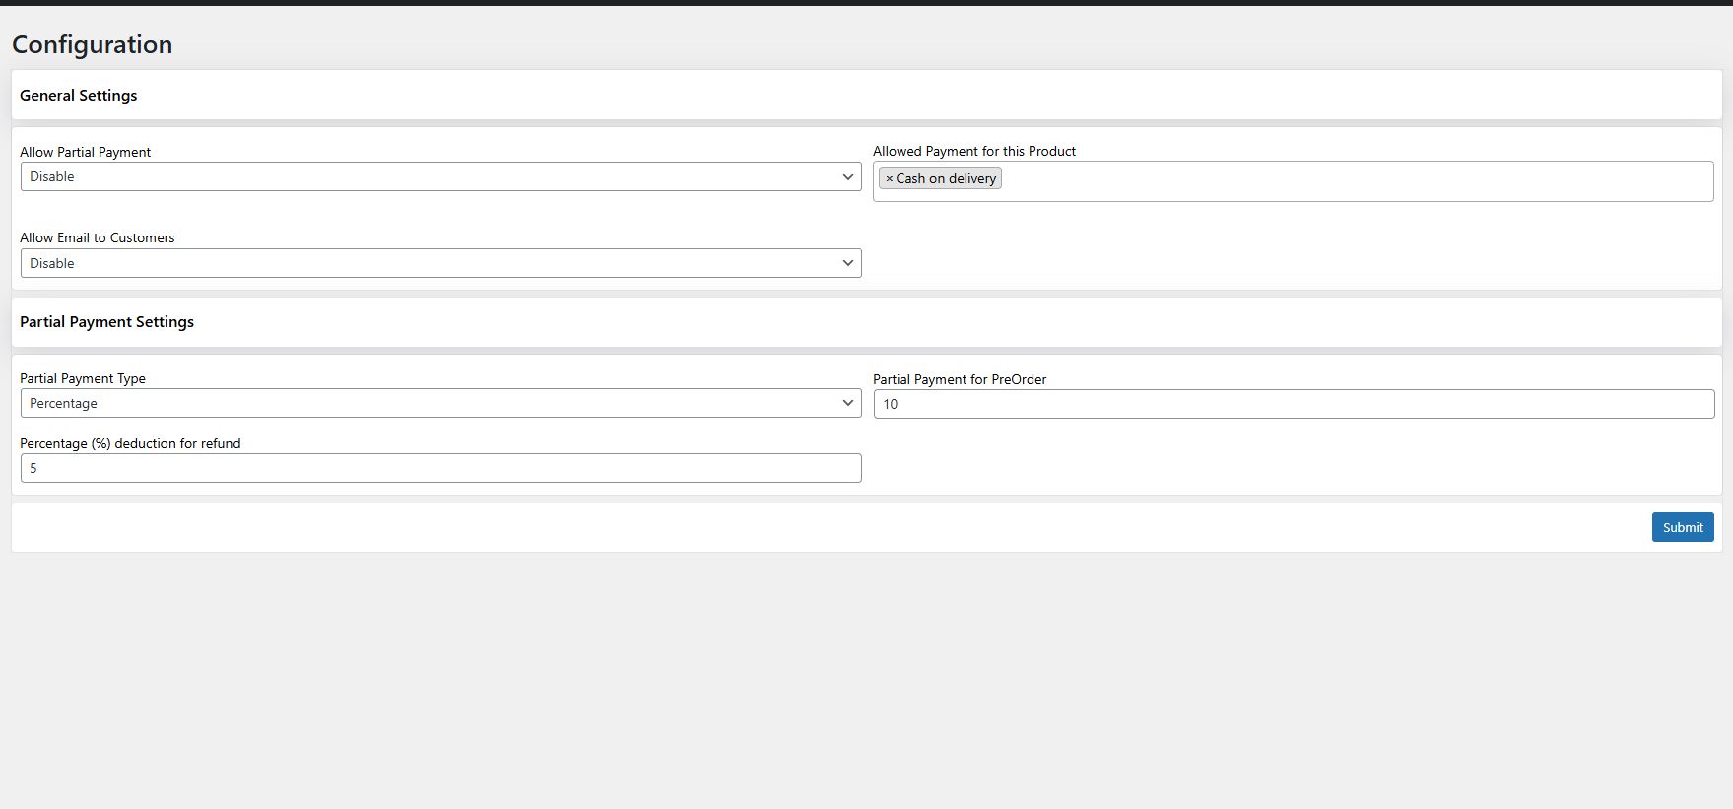Click chevron arrow on Partial Payment Type
The height and width of the screenshot is (809, 1733).
pyautogui.click(x=847, y=403)
